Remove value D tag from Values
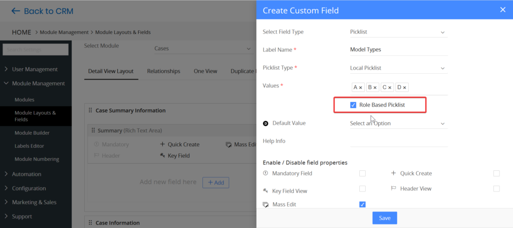 [x=405, y=88]
